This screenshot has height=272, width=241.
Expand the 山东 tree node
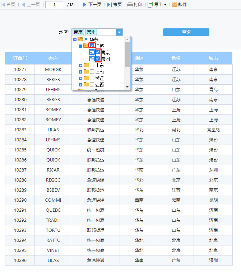tap(80, 66)
